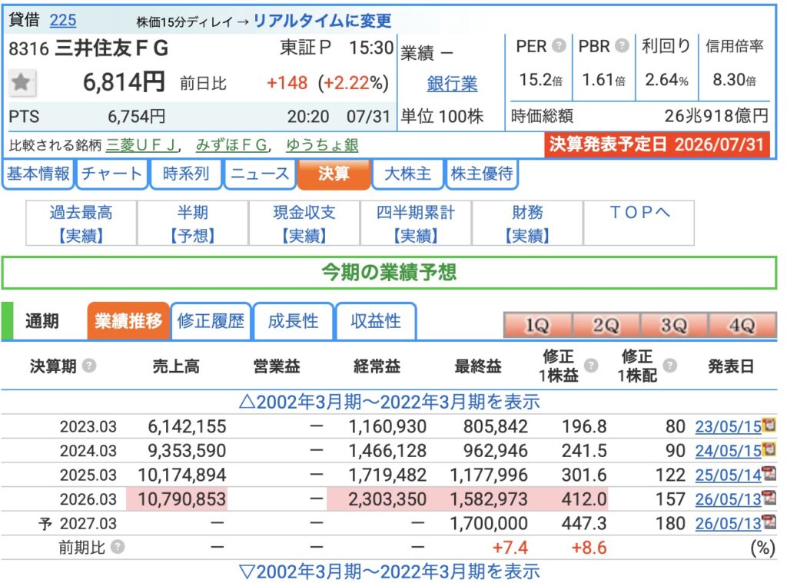Select the 4Q quarter button
This screenshot has height=583, width=787.
coord(742,325)
